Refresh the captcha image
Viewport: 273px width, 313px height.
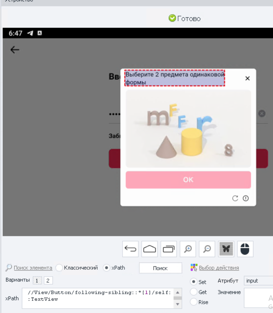point(235,198)
